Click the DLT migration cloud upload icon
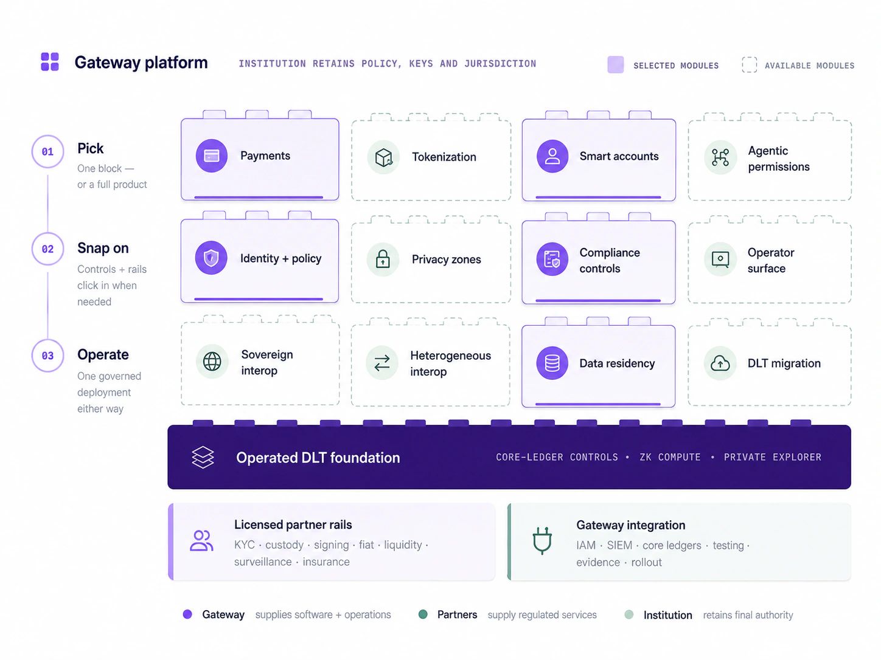Screen dimensions: 881x660 [720, 363]
